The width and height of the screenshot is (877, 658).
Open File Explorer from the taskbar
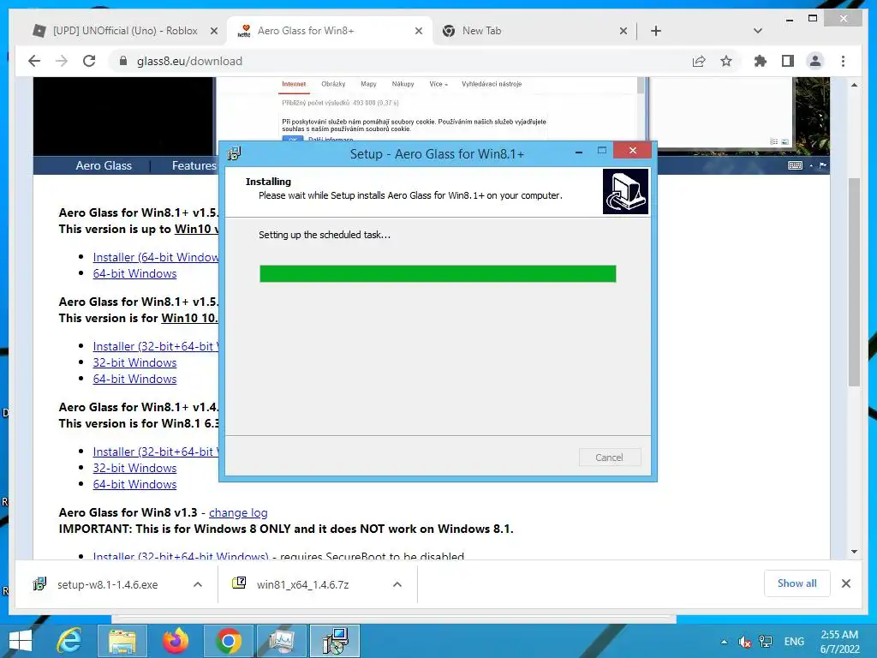122,641
